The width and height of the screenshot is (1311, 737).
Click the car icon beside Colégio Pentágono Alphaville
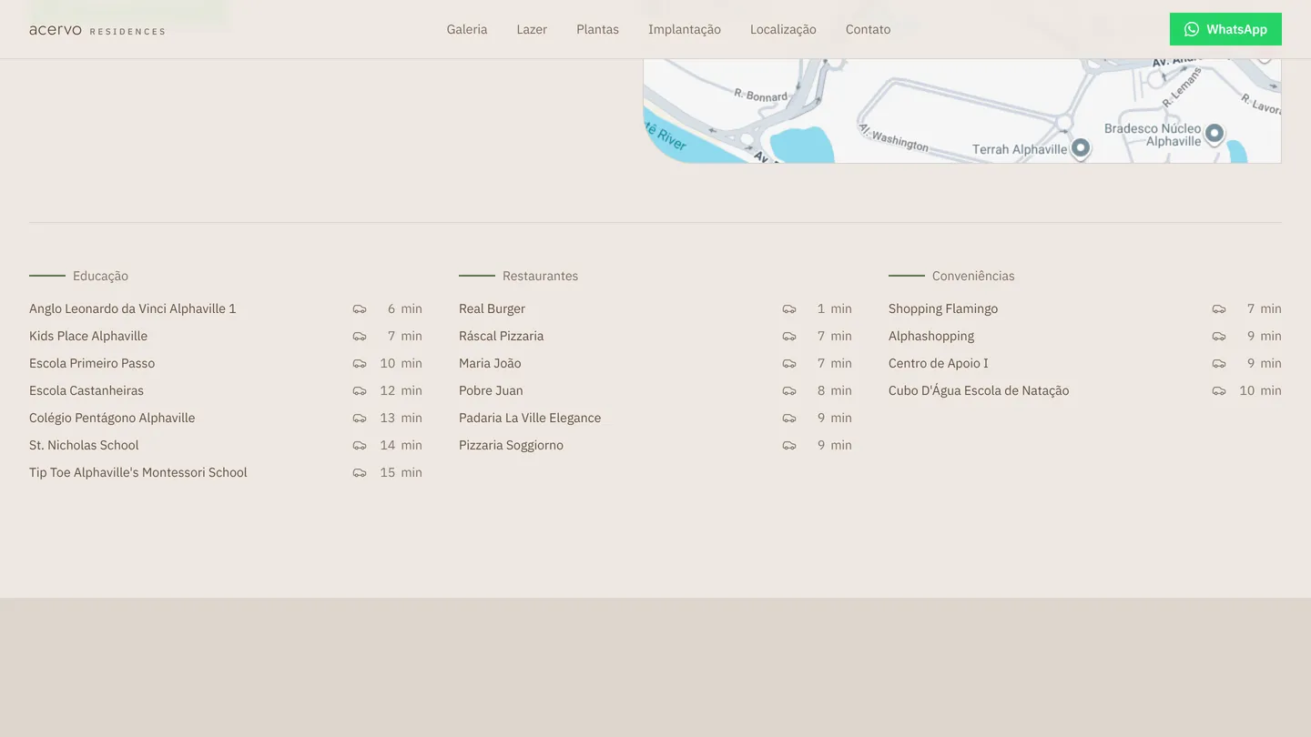(360, 419)
